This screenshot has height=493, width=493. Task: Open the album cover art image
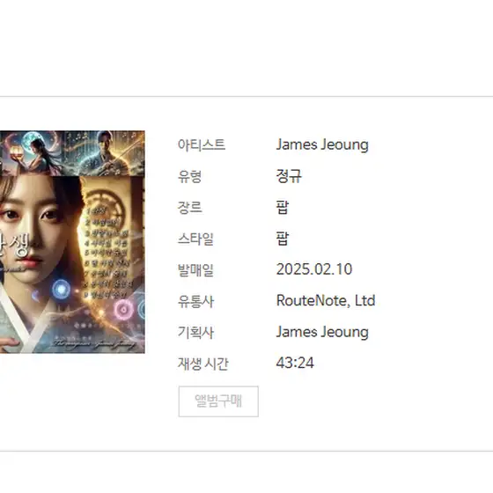click(72, 242)
